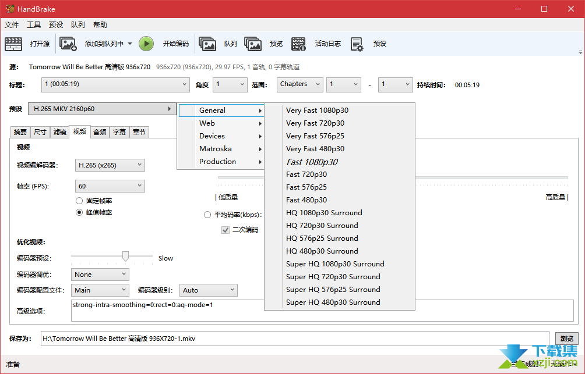Click the save-as file path field
585x374 pixels.
[295, 339]
